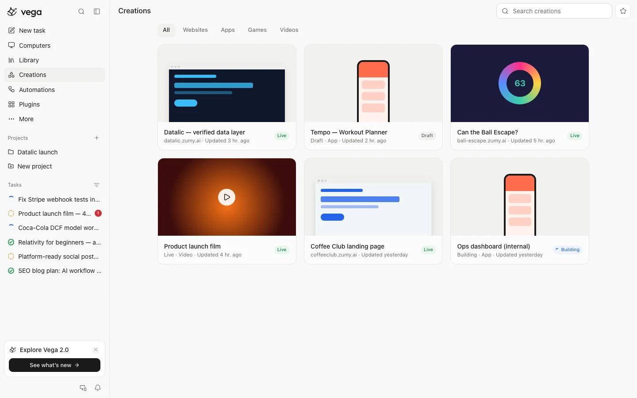Click Live badge on Datalic card
637x398 pixels.
(282, 136)
